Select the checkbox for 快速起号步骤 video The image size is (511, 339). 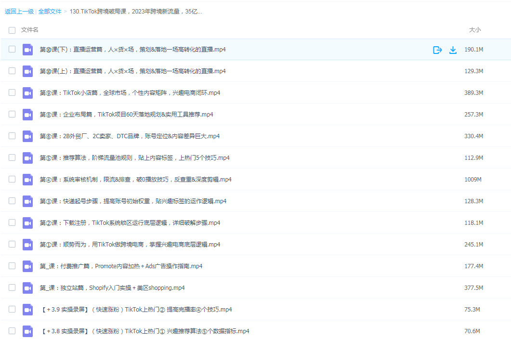pos(12,201)
